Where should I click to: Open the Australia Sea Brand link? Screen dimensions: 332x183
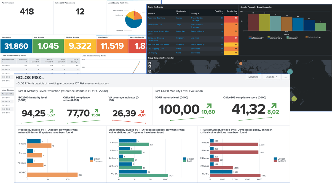pos(156,18)
